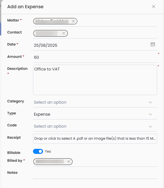Screen dimensions: 164x188
Task: Click the Category Select an option placeholder
Action: [x=50, y=102]
